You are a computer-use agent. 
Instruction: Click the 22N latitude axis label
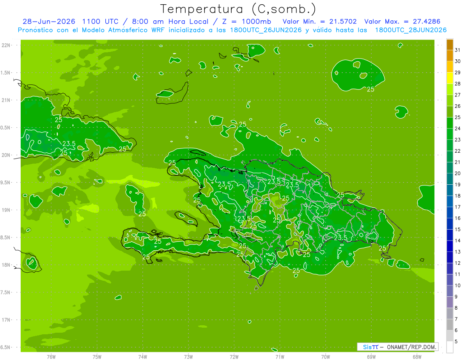pos(7,45)
